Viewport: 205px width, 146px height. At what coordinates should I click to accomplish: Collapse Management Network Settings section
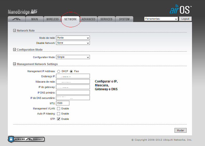coord(15,64)
